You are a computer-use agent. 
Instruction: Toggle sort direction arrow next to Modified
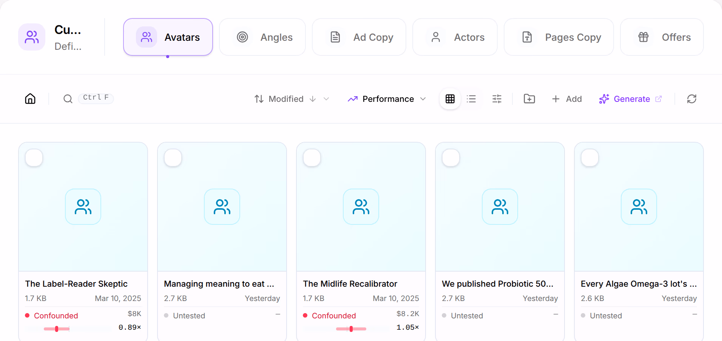pyautogui.click(x=313, y=99)
